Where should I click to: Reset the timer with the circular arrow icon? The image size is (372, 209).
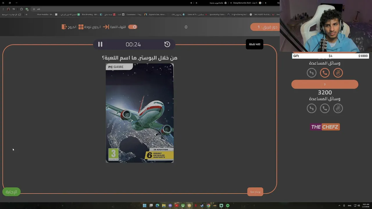[167, 44]
